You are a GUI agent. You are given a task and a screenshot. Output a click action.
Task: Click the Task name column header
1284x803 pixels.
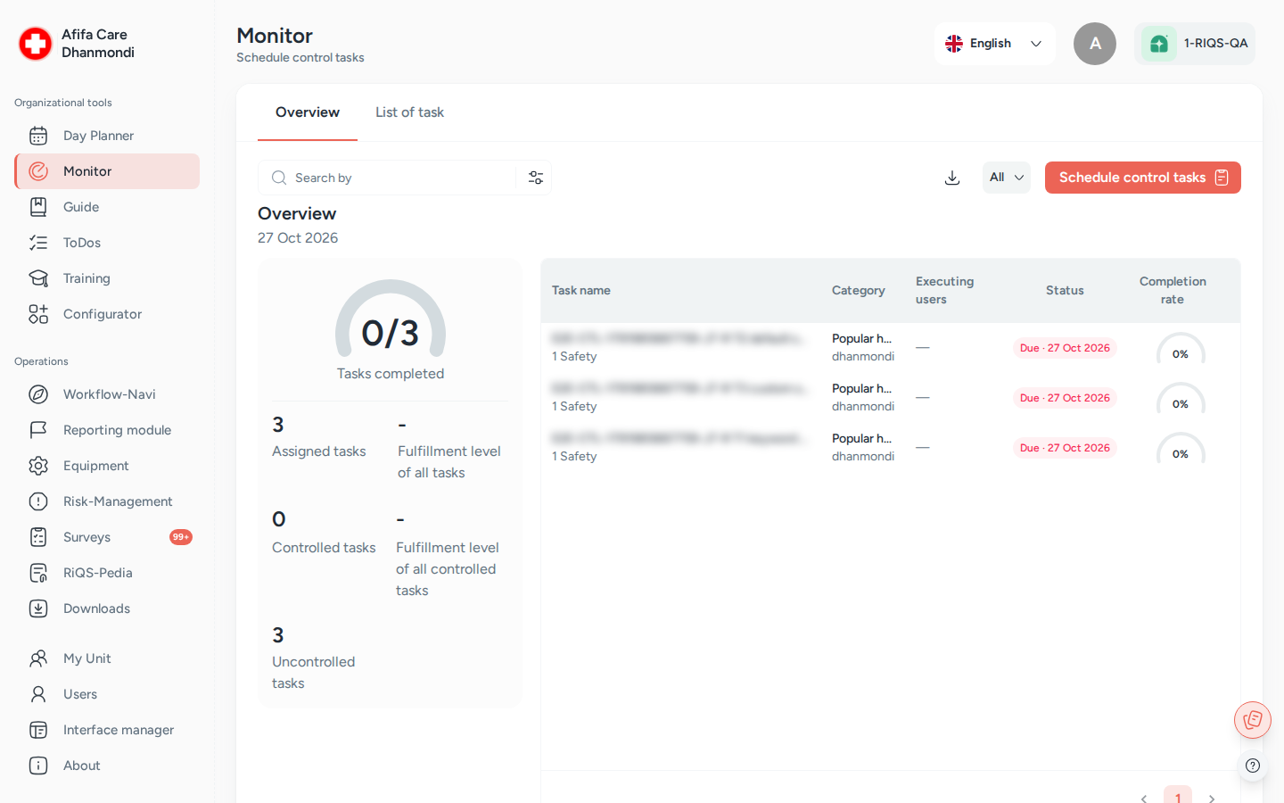(581, 291)
